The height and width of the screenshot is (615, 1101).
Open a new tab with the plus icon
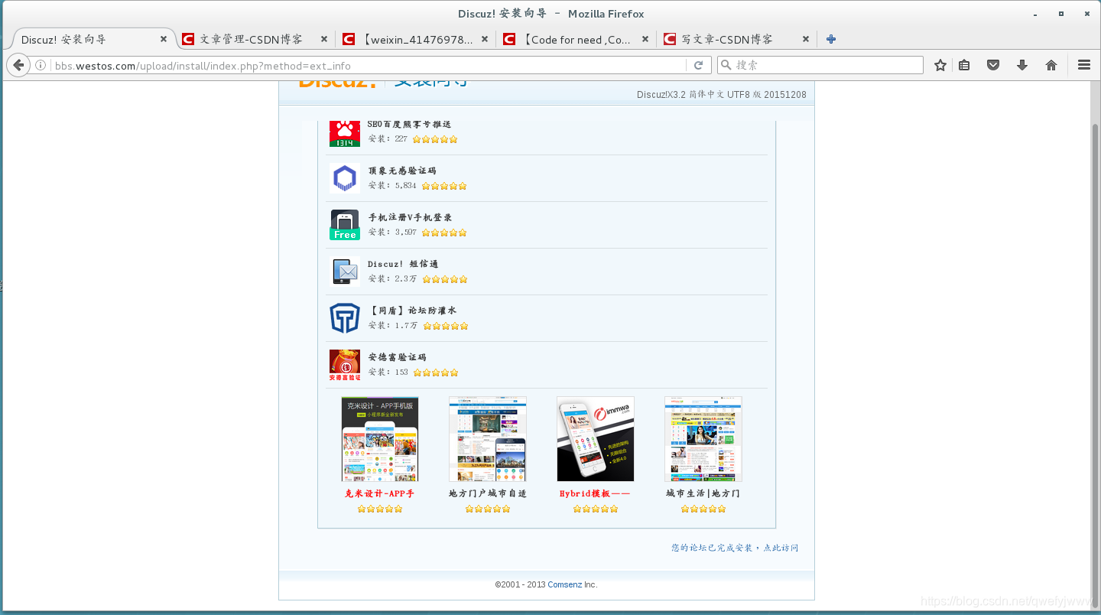[831, 39]
